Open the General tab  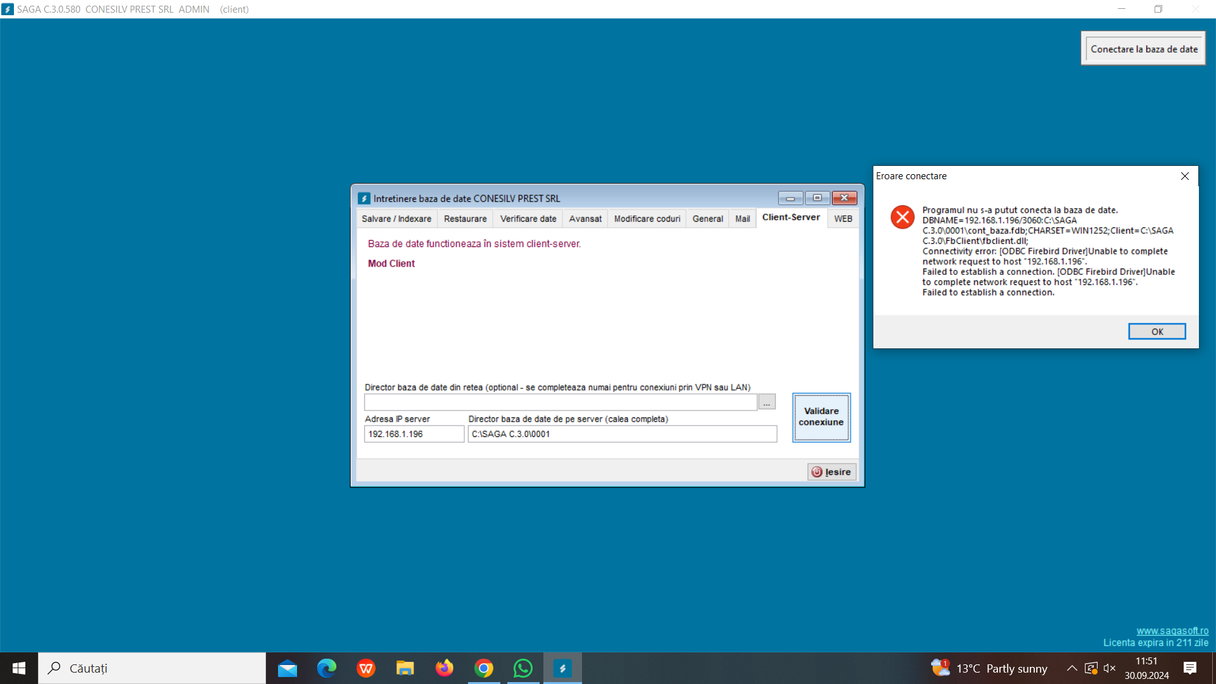pos(707,218)
